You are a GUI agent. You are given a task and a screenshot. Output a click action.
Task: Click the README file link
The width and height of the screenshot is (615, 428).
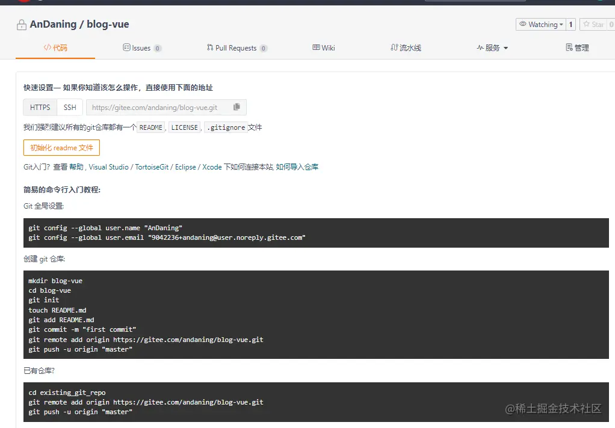point(150,127)
